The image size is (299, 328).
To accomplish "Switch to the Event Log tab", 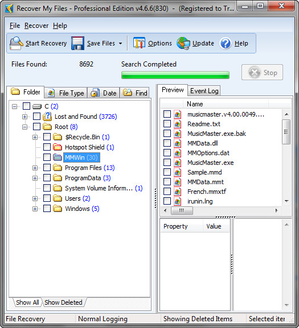I will pos(204,91).
